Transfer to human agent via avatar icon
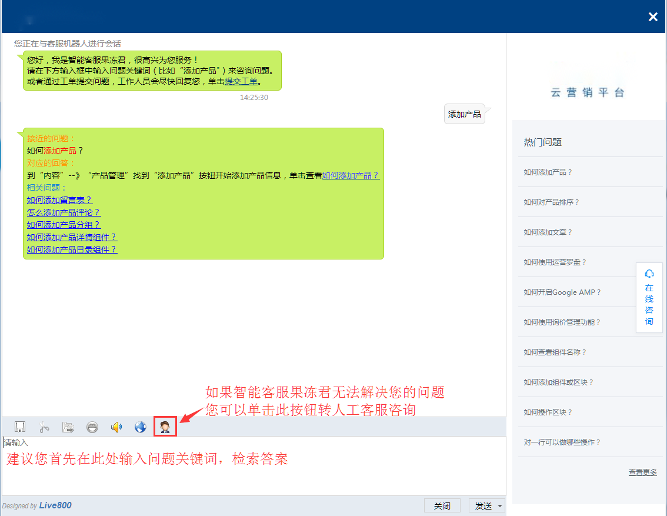This screenshot has height=516, width=667. [x=165, y=427]
